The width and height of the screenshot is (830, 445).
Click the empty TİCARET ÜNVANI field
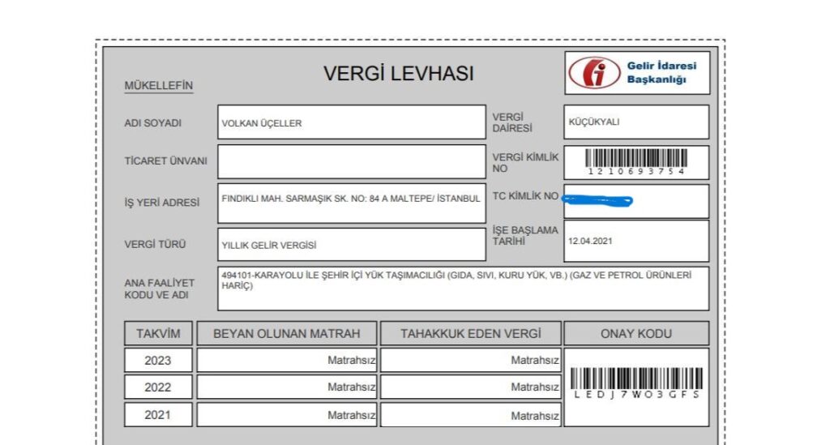click(x=352, y=161)
